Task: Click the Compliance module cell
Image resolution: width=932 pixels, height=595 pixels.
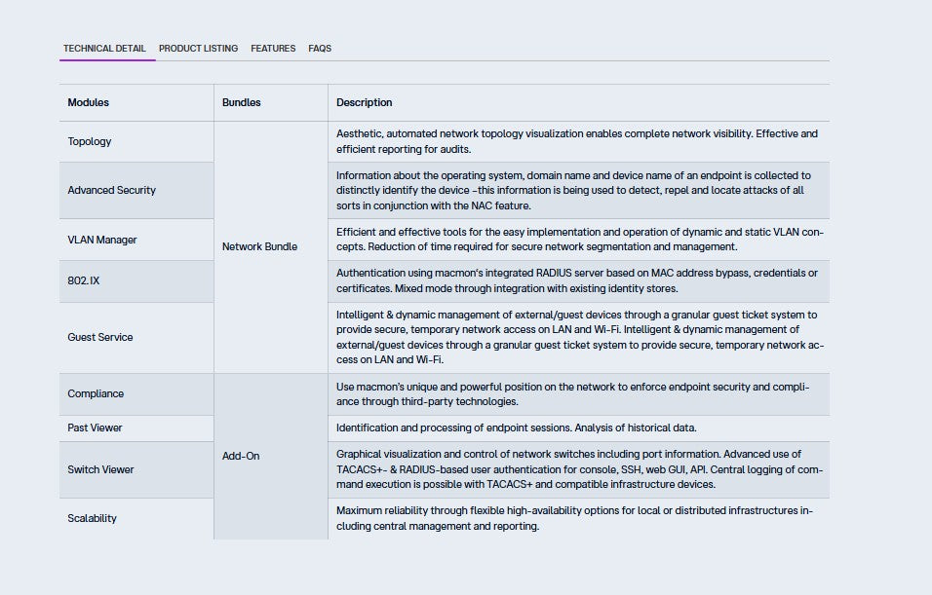Action: (x=96, y=394)
